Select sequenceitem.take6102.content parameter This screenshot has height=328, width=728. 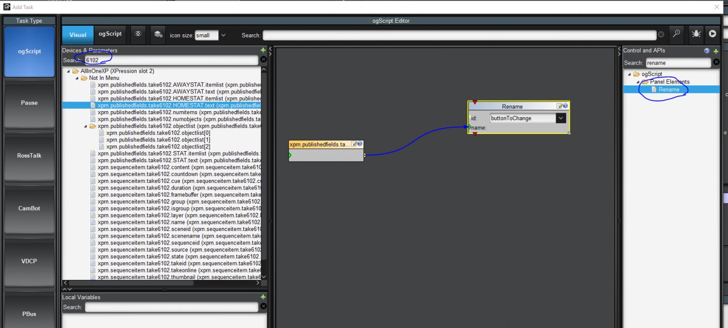(x=175, y=167)
